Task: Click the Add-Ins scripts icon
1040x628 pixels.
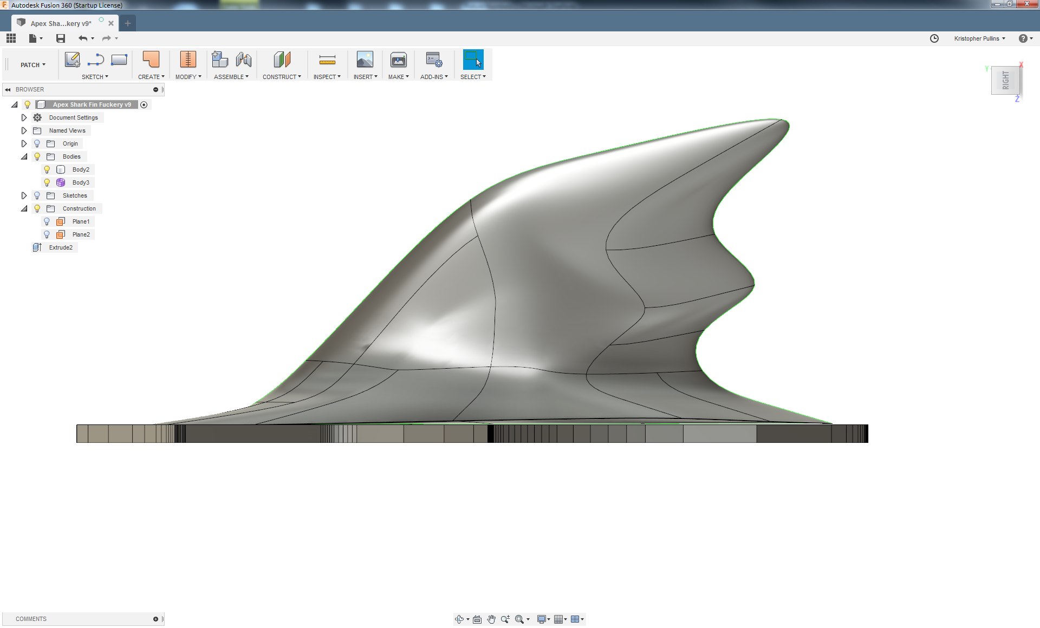Action: [434, 59]
